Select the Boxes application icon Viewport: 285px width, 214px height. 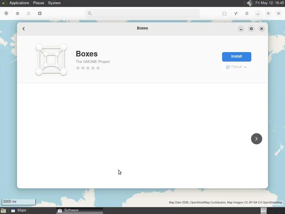(51, 60)
